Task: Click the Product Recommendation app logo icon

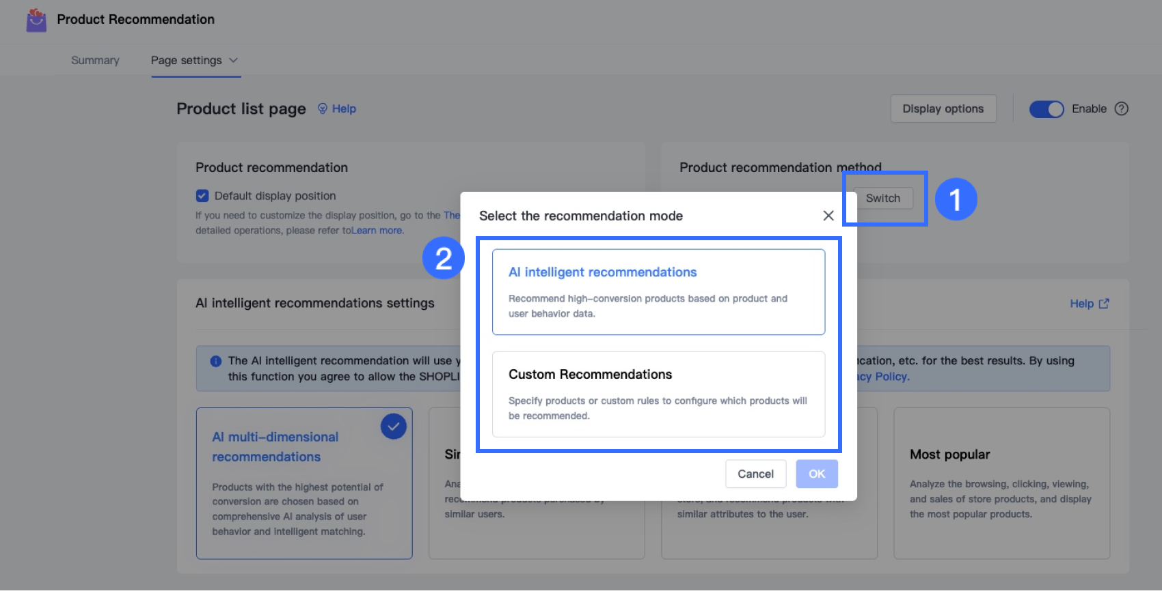Action: point(36,20)
